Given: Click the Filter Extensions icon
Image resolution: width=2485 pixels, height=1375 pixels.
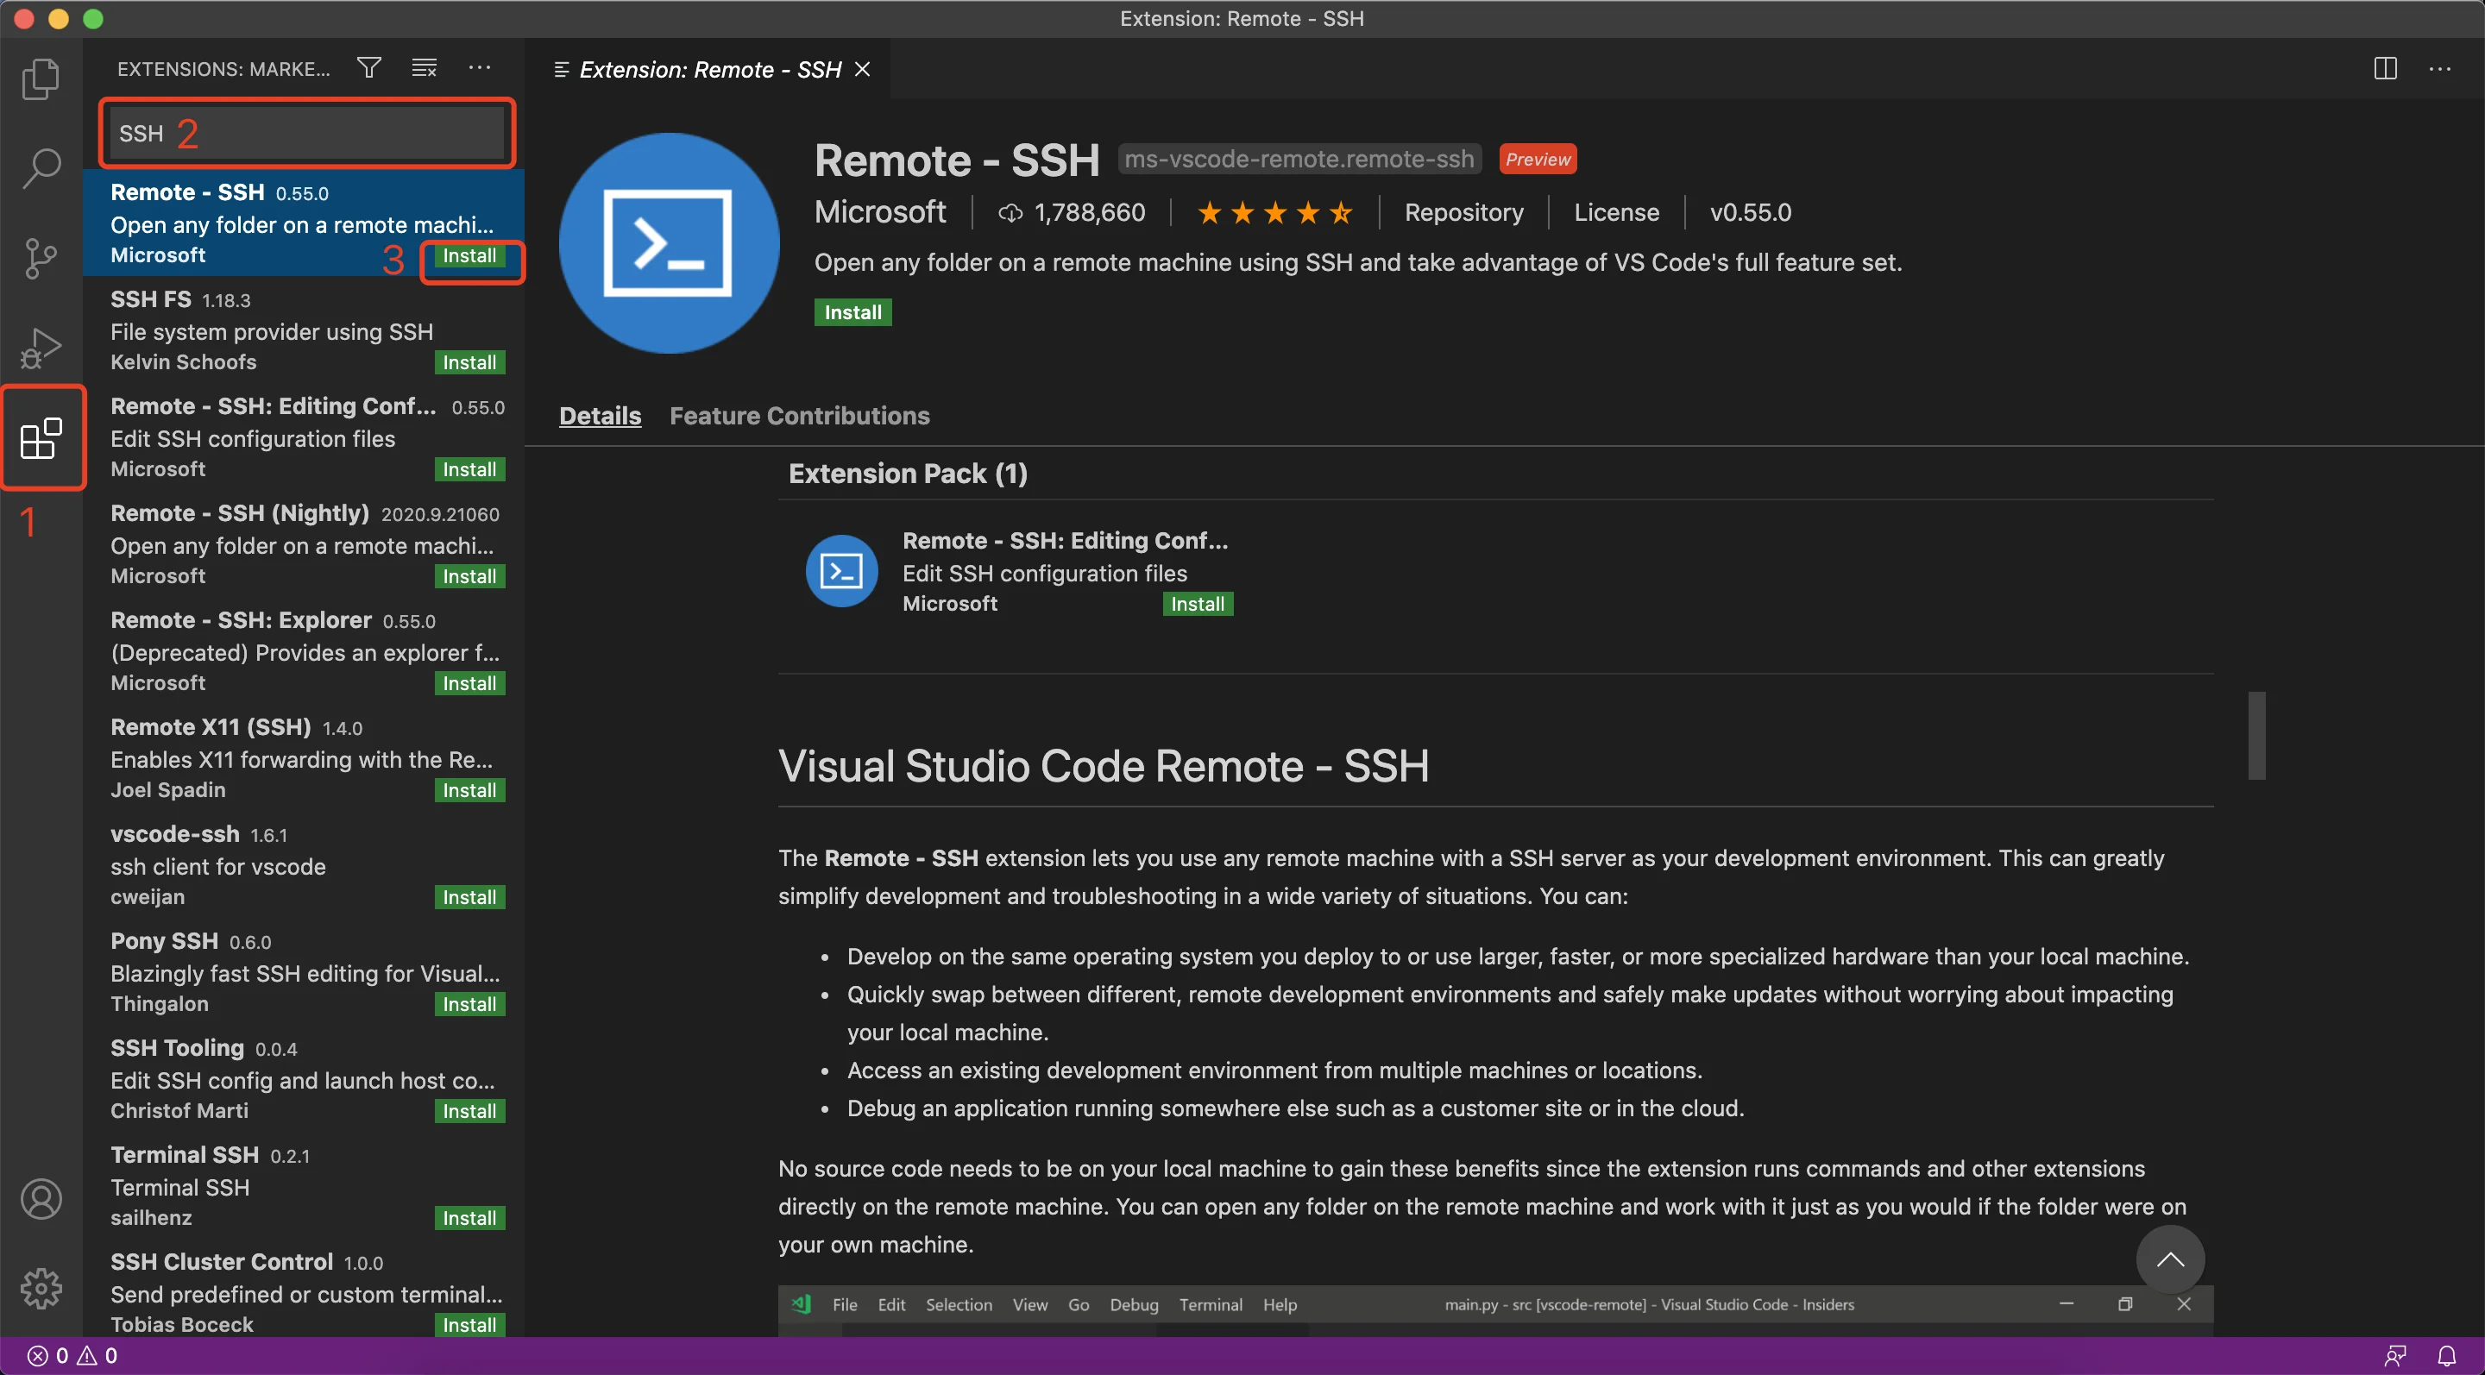Looking at the screenshot, I should (x=368, y=66).
